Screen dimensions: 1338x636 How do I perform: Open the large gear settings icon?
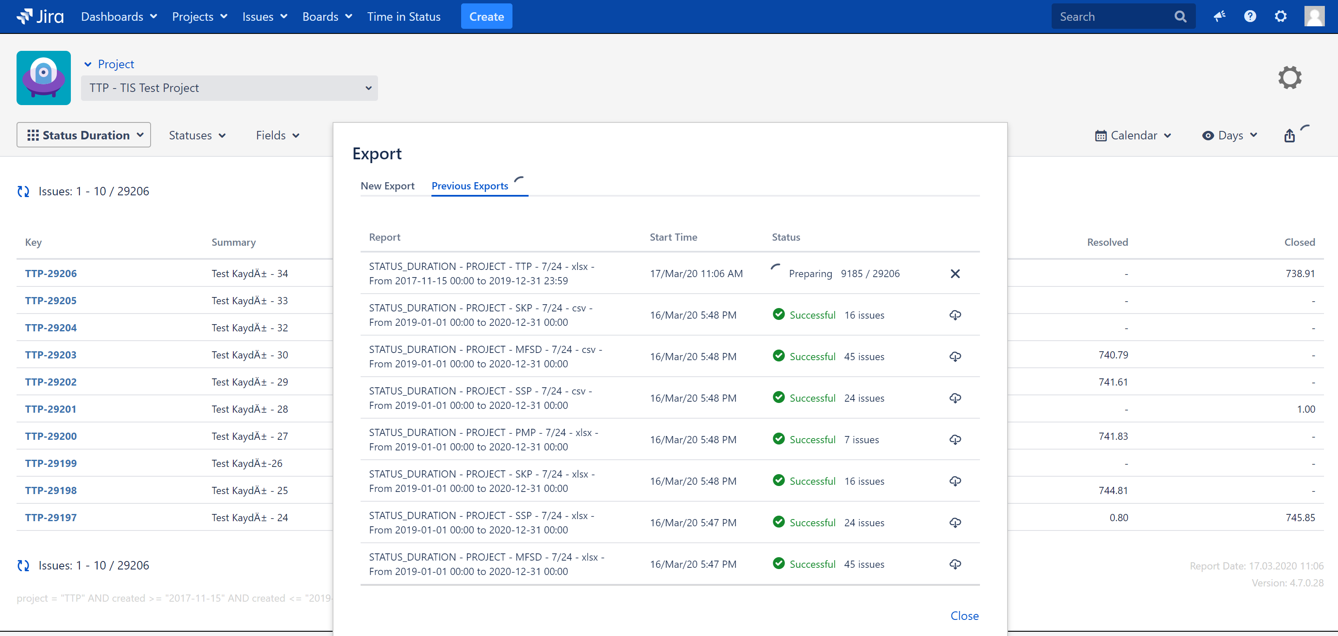(x=1290, y=78)
